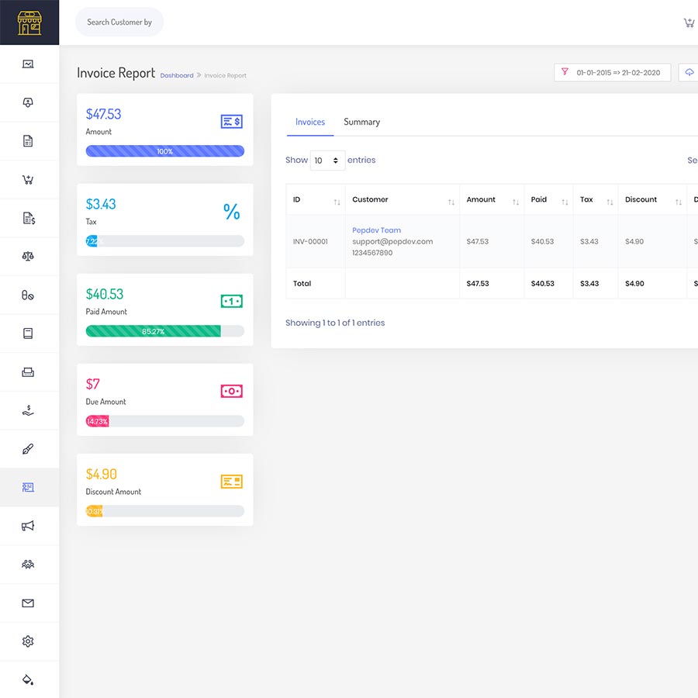Viewport: 698px width, 698px height.
Task: Open the hand with dollar sidebar icon
Action: (x=28, y=410)
